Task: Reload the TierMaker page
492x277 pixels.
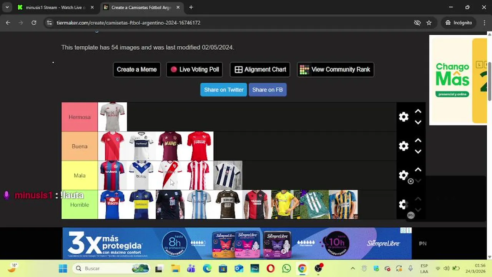Action: [34, 23]
